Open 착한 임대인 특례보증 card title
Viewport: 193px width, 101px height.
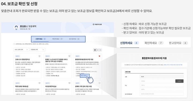point(22,86)
